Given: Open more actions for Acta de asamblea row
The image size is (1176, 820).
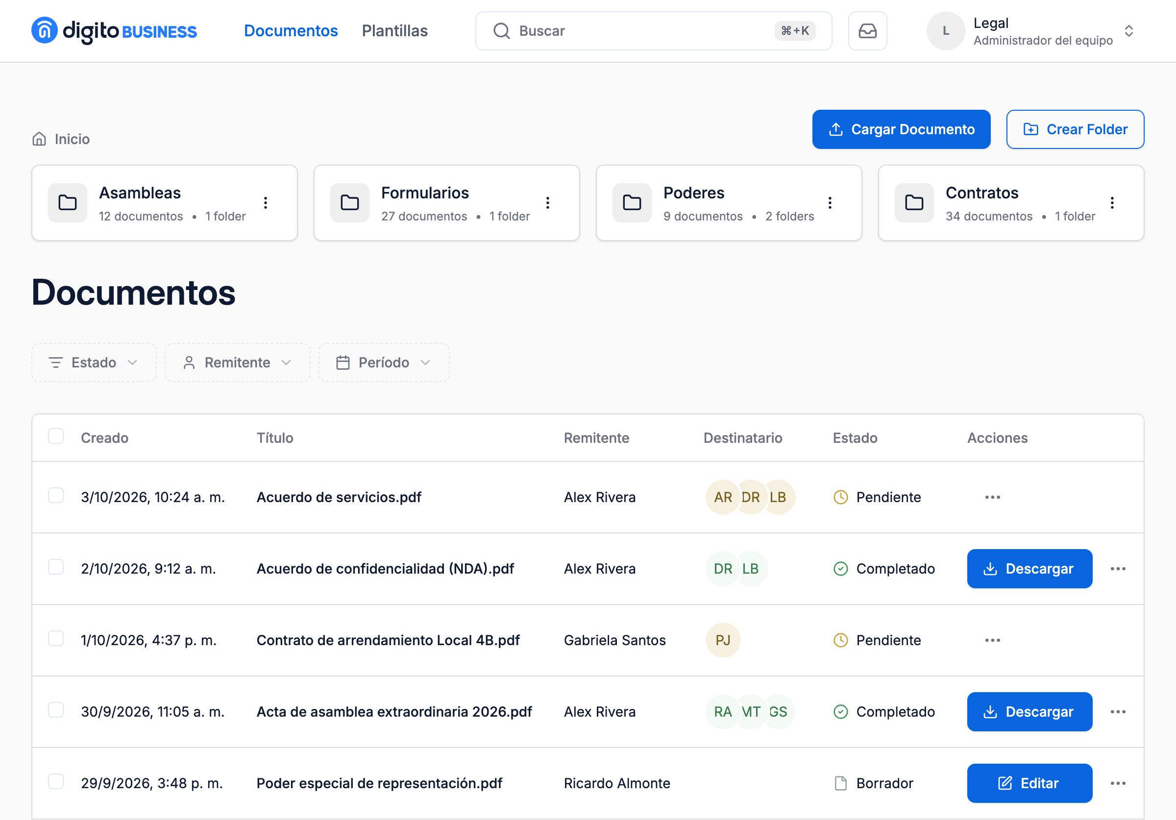Looking at the screenshot, I should 1118,712.
